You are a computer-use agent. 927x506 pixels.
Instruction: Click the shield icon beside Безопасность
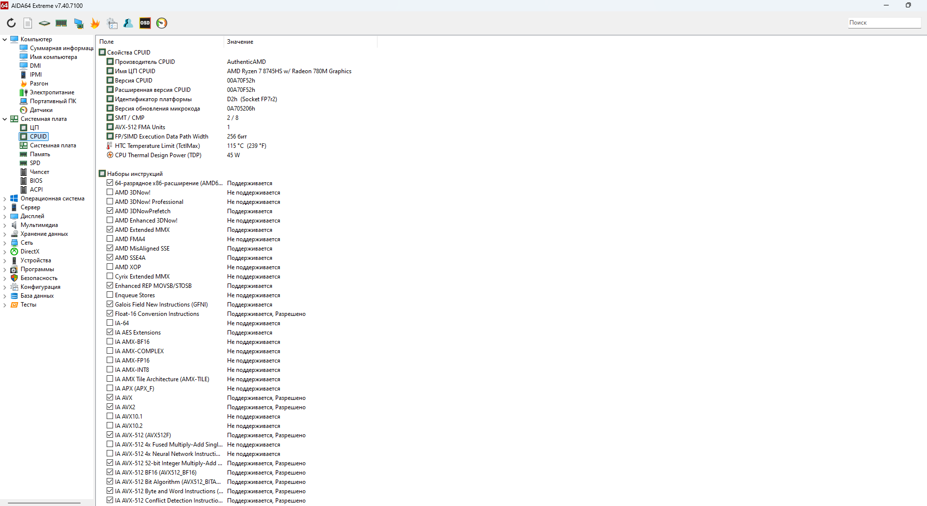tap(14, 278)
